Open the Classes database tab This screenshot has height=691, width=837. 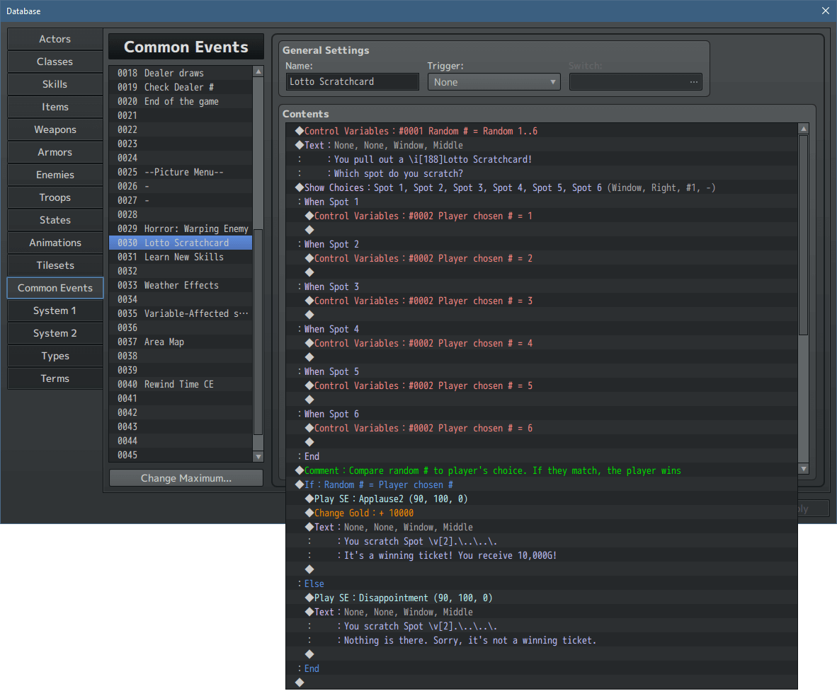pyautogui.click(x=55, y=62)
